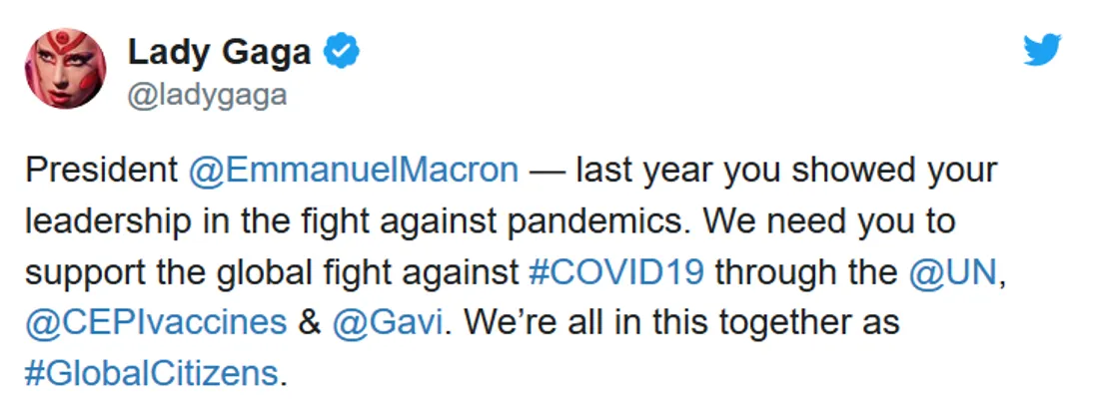Open Lady Gaga's profile picture
The height and width of the screenshot is (403, 1099).
(x=64, y=69)
